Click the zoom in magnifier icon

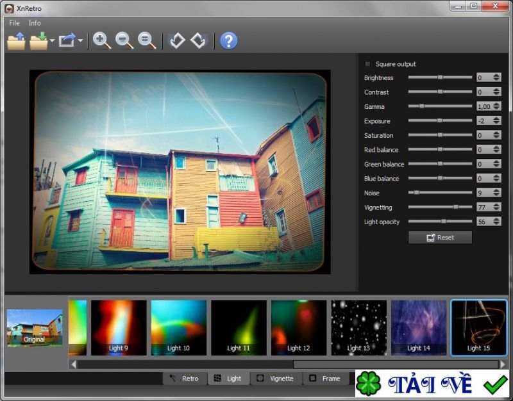(101, 41)
